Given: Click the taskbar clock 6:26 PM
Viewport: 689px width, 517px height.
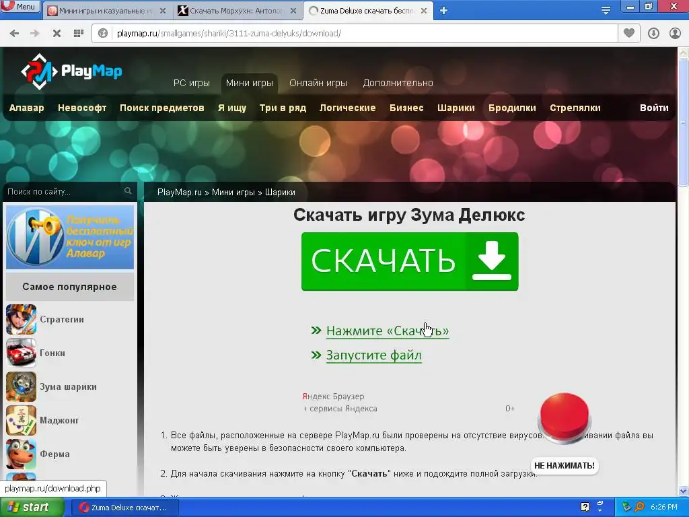Looking at the screenshot, I should [x=664, y=508].
